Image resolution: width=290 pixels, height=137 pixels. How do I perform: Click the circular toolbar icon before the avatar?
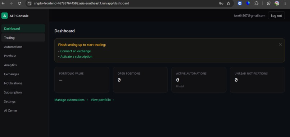click(268, 3)
